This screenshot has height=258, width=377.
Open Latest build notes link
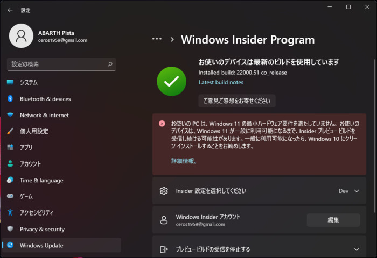coord(221,82)
